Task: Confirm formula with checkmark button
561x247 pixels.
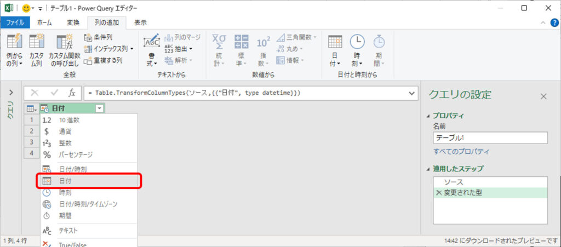Action: (55, 93)
